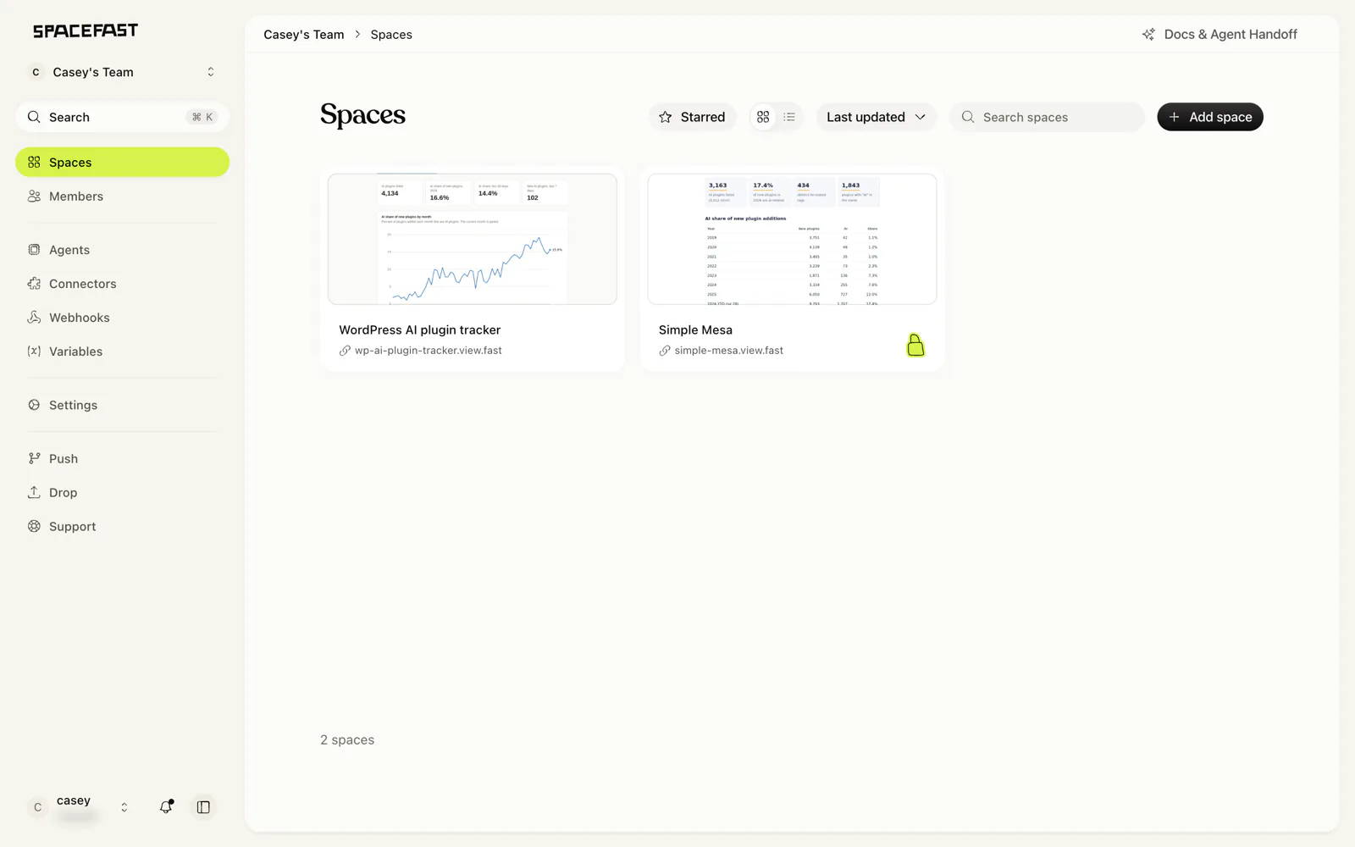Viewport: 1355px width, 847px height.
Task: Click the star icon in Starred
Action: pyautogui.click(x=666, y=117)
